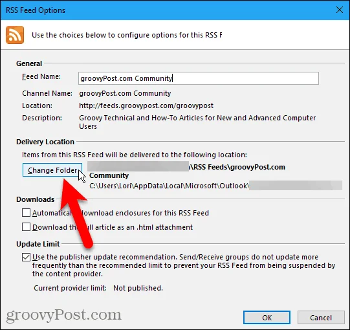Click the Delivery Location section heading
Viewport: 350px width, 330px height.
45,142
